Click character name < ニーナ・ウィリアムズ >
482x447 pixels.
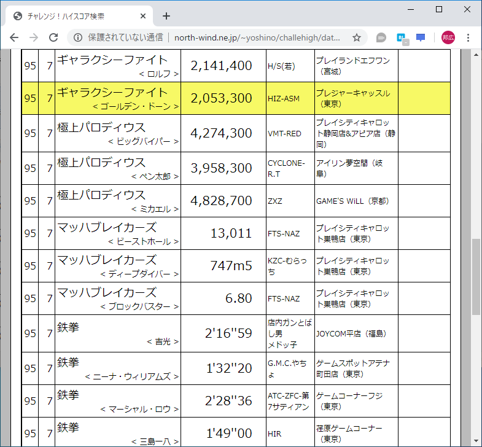(x=131, y=377)
